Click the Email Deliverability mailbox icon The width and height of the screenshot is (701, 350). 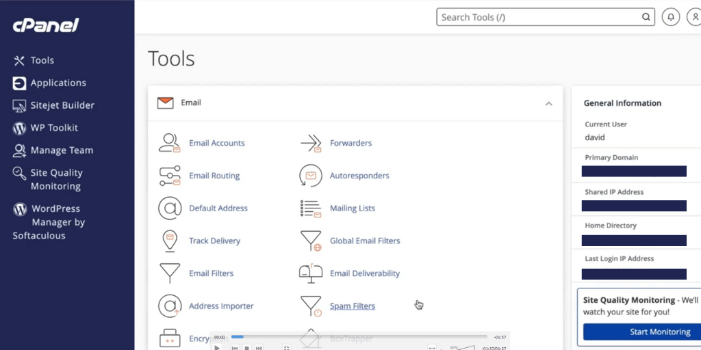point(311,273)
